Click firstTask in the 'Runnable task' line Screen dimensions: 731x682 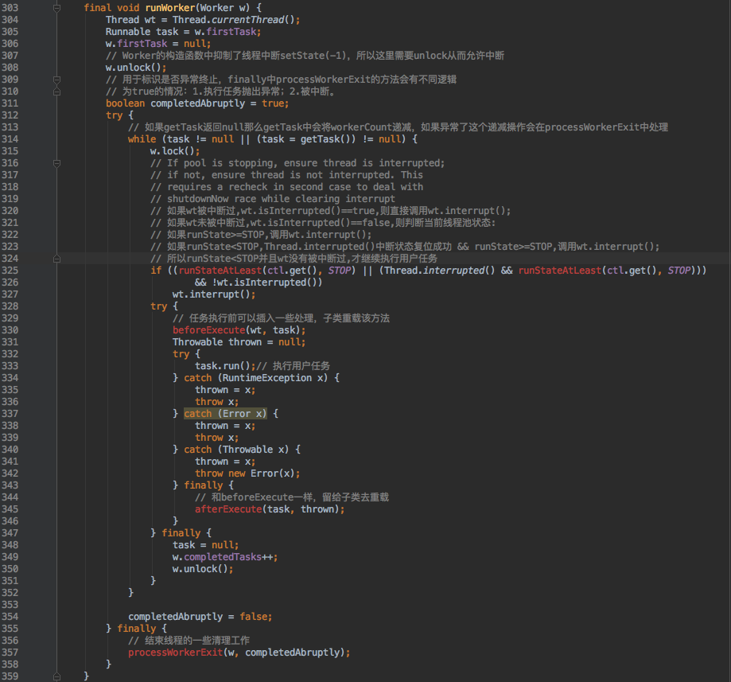231,32
